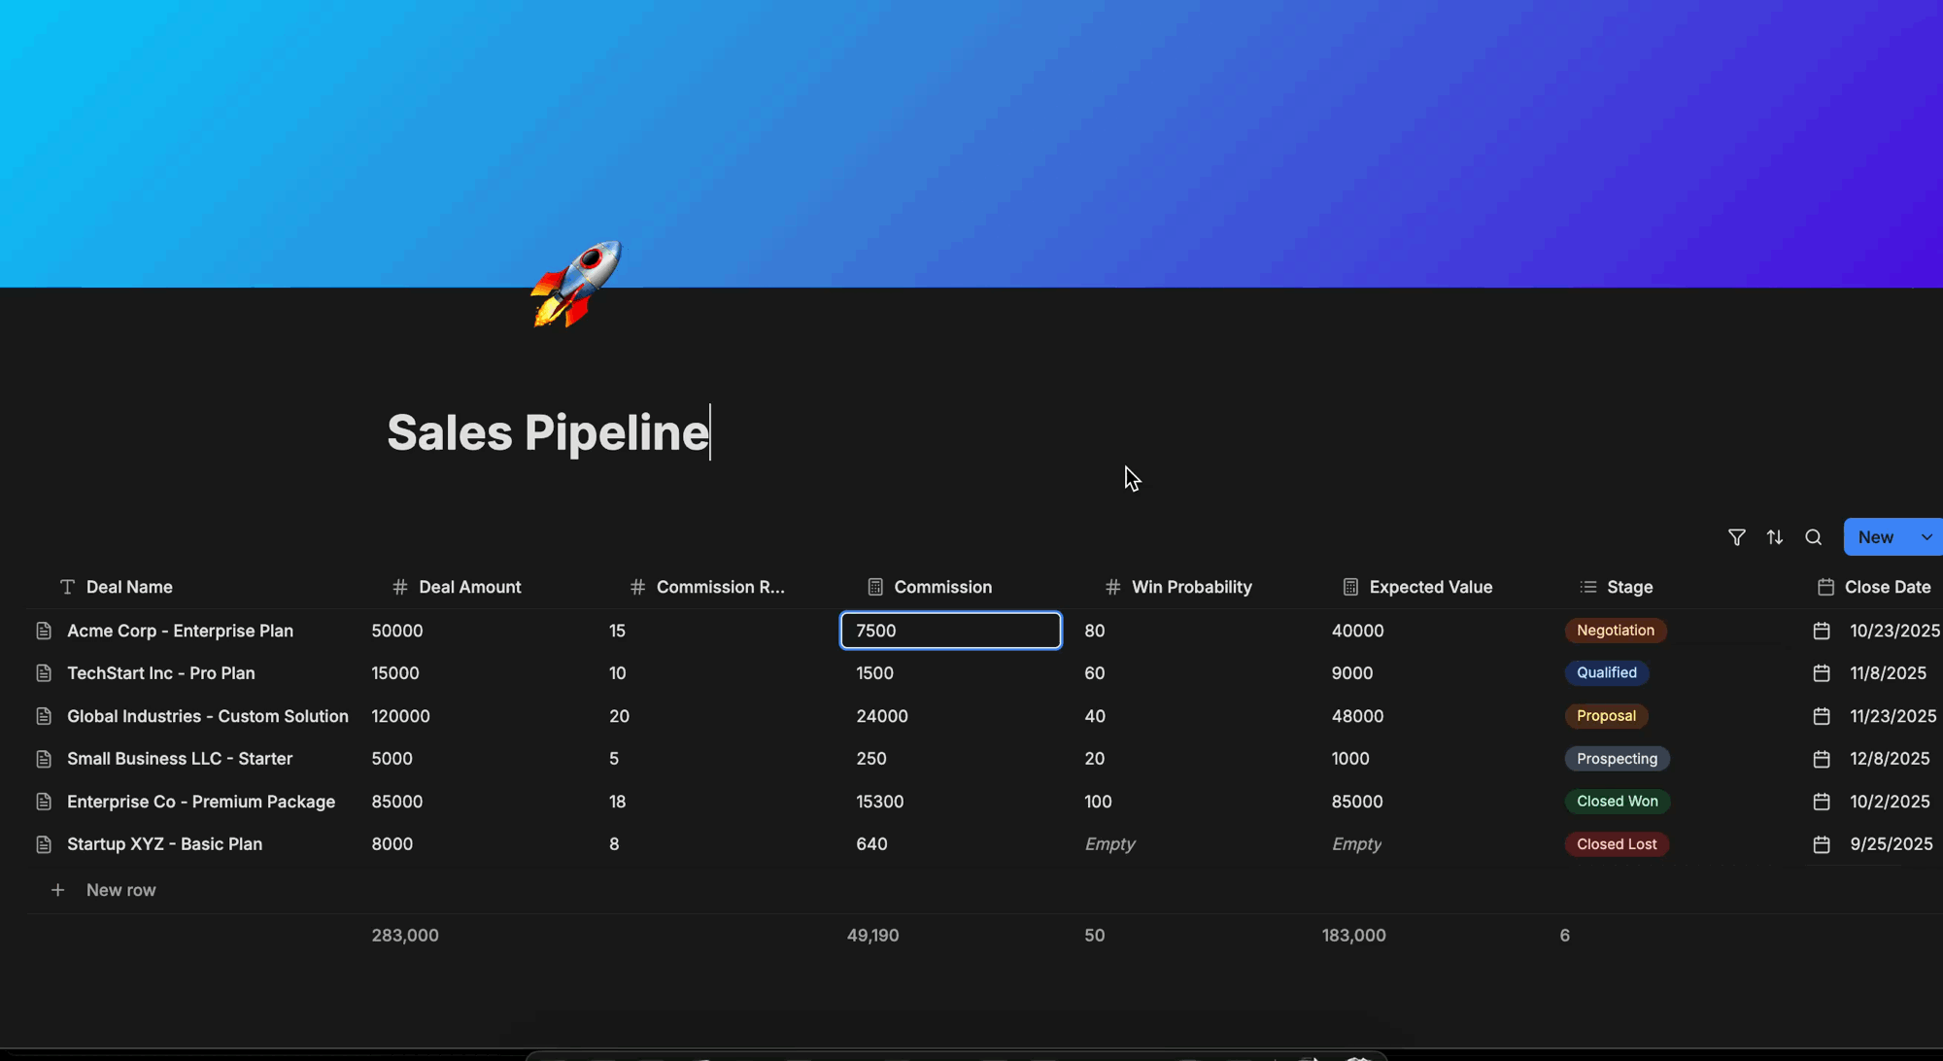The height and width of the screenshot is (1061, 1943).
Task: Click page icon next to Acme Corp row
Action: [44, 631]
